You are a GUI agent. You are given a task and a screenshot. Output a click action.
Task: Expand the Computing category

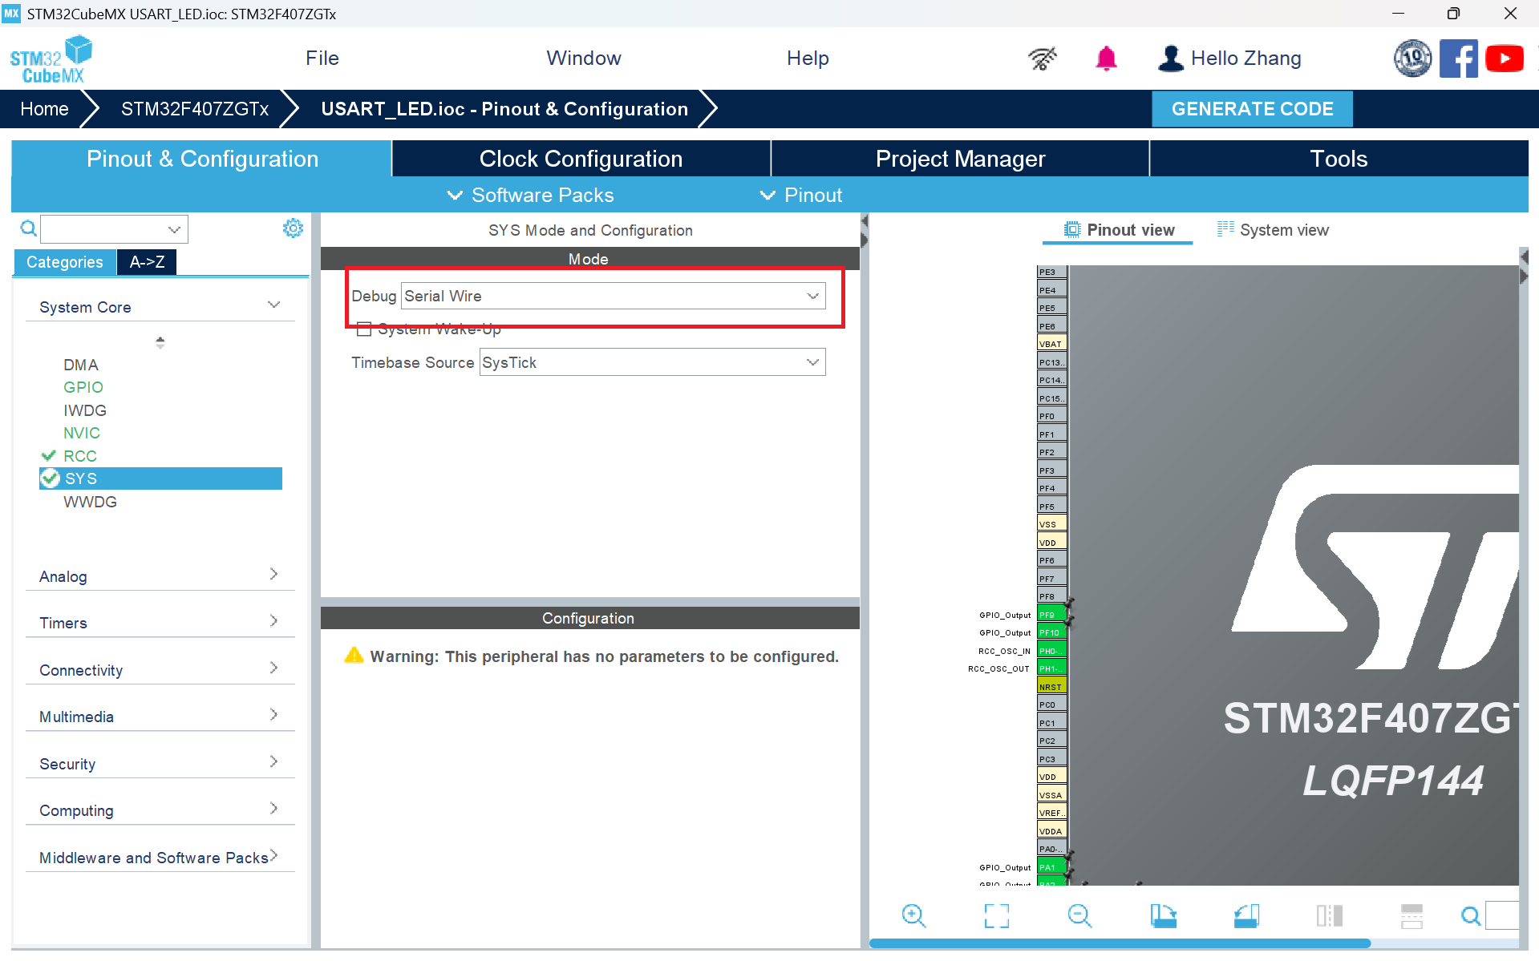click(160, 810)
